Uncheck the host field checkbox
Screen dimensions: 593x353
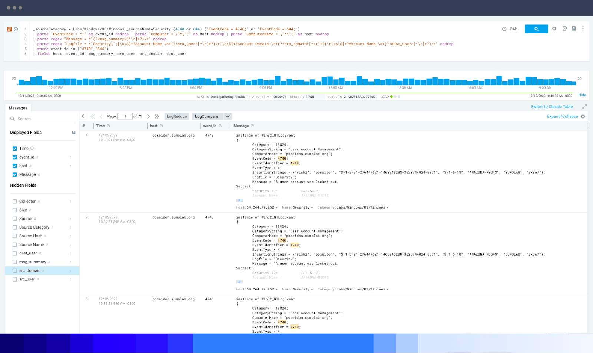tap(15, 166)
